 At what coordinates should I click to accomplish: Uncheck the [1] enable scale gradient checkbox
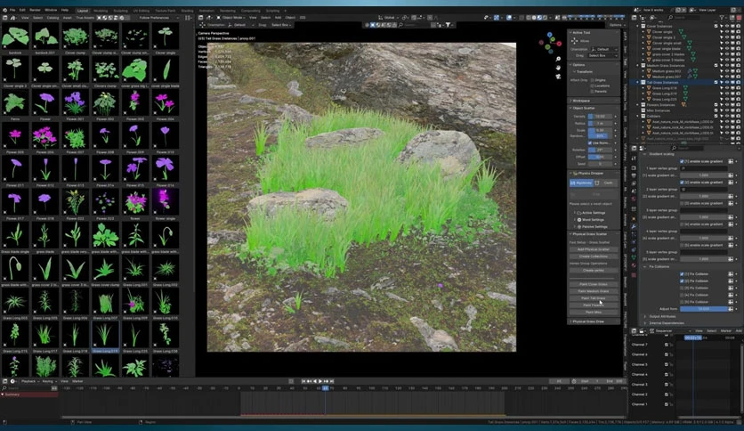[682, 161]
